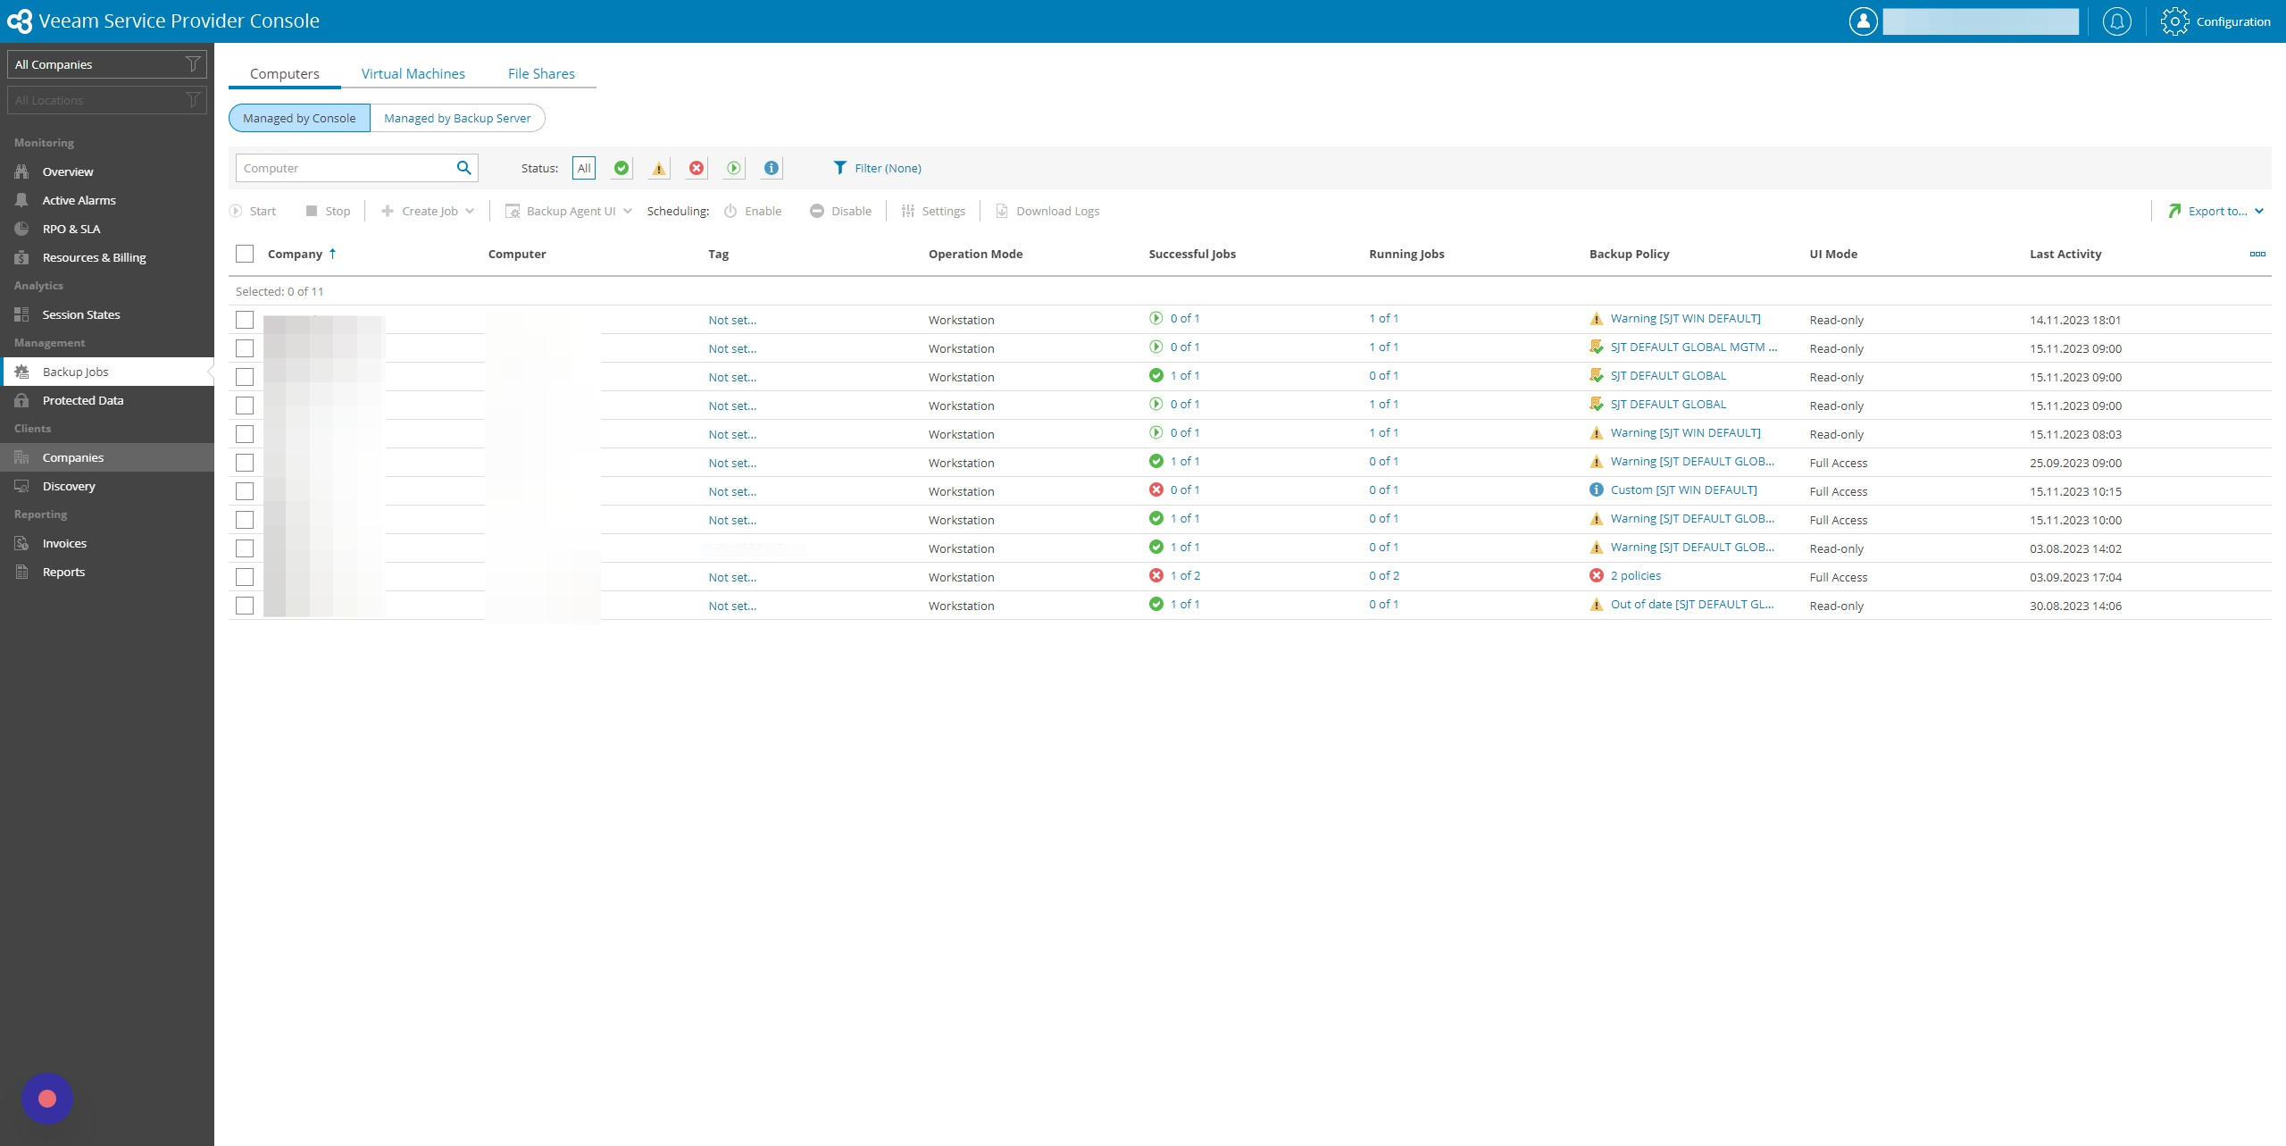
Task: Open the column chooser dots icon
Action: point(2257,255)
